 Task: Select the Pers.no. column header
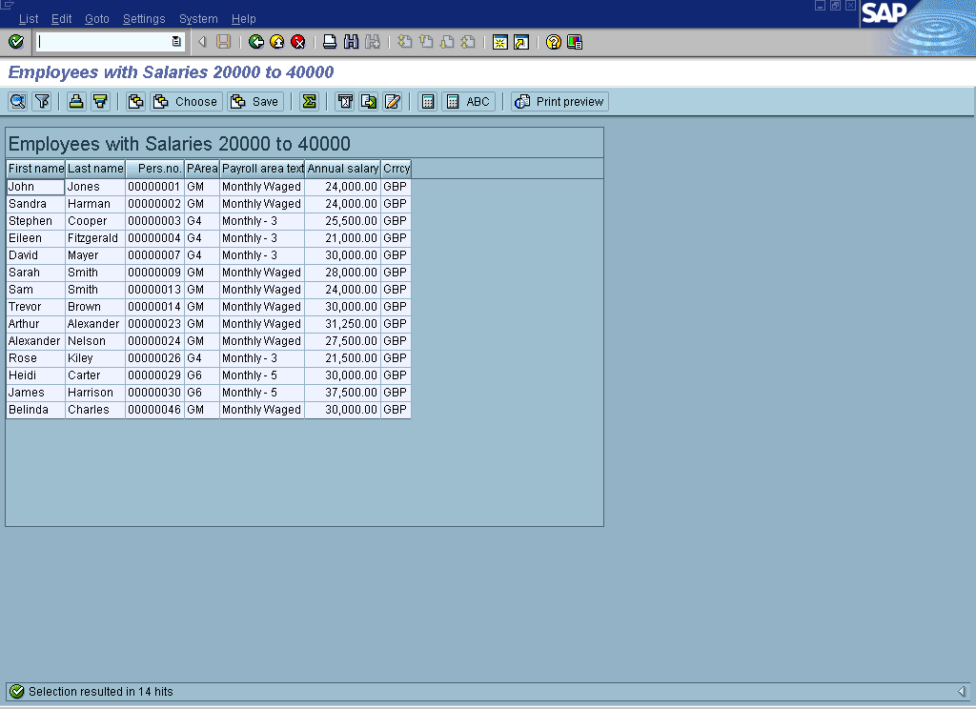click(155, 169)
